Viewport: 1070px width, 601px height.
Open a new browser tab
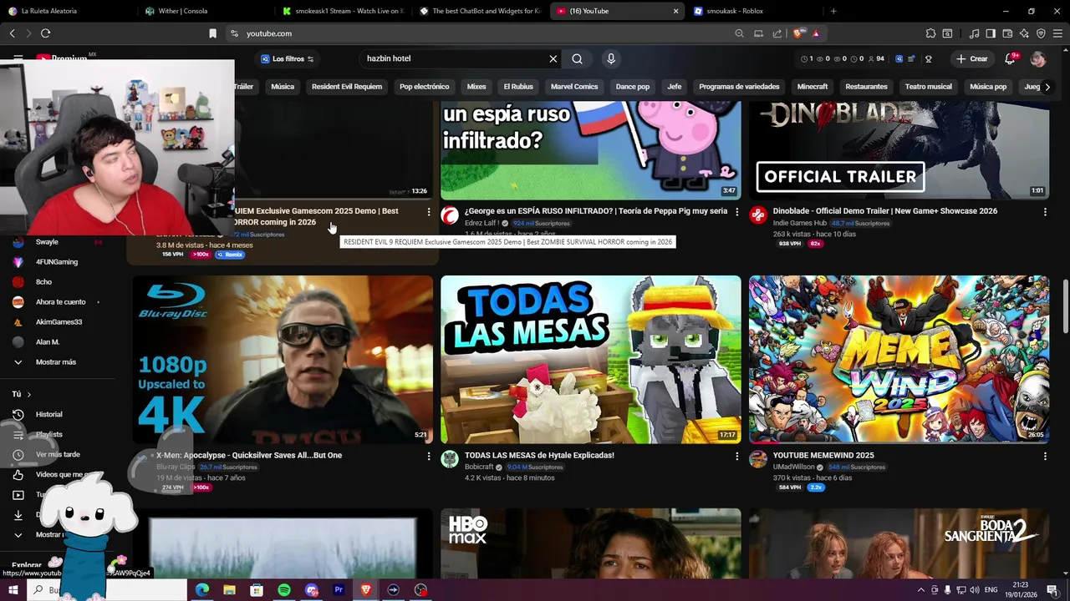833,11
